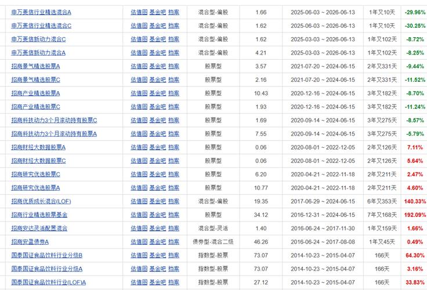Image resolution: width=427 pixels, height=290 pixels.
Task: Open fund link 国泰国证食品饮料行业分级A
Action: (47, 269)
